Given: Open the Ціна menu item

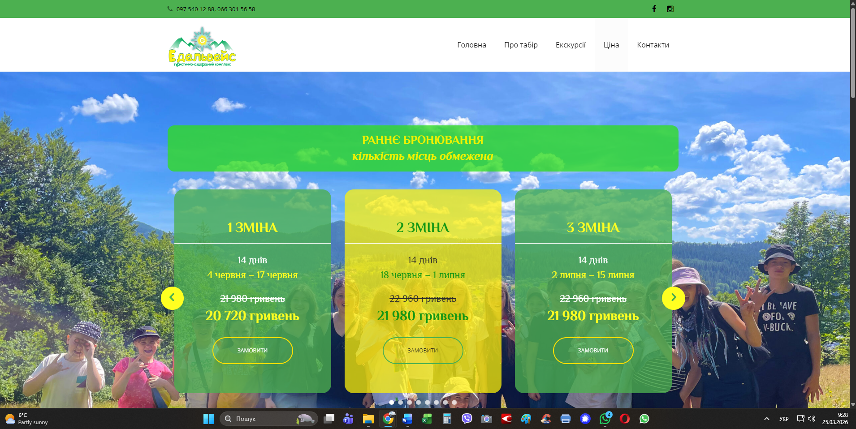Looking at the screenshot, I should click(x=611, y=45).
